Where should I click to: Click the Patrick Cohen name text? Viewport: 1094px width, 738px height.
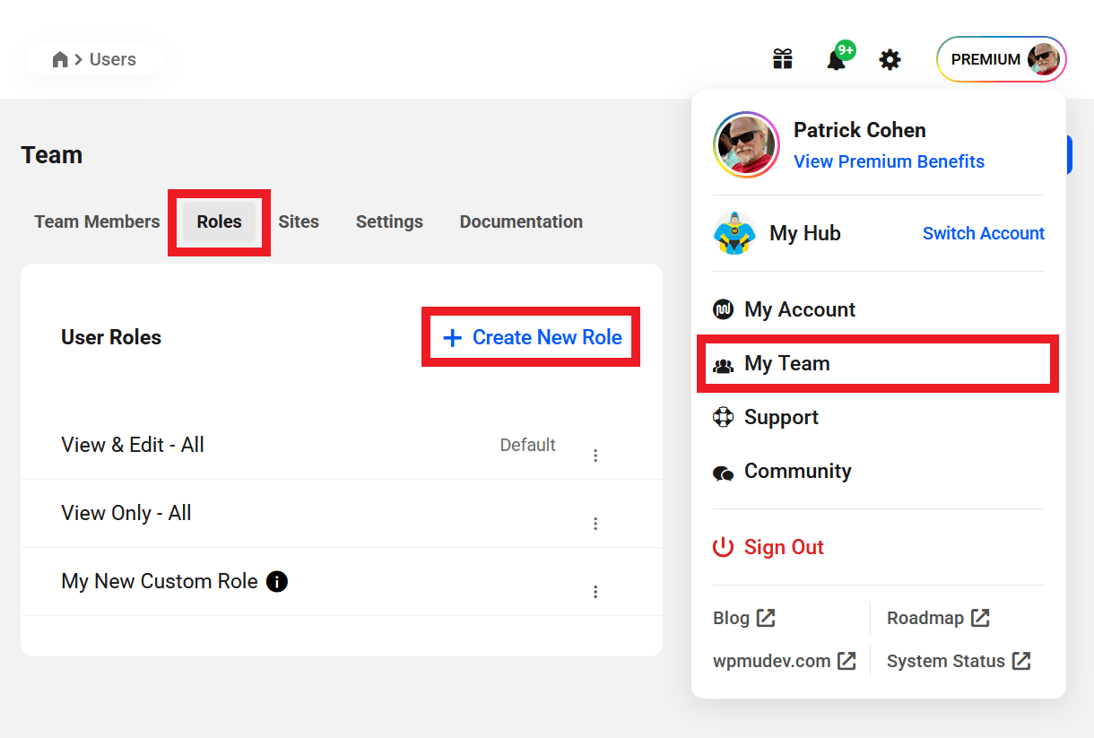[859, 130]
